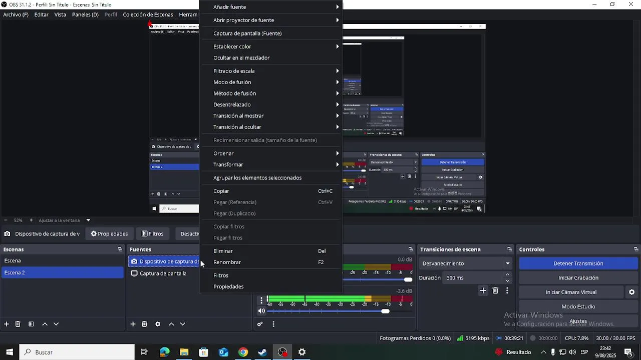Delete selected source in Fuentes panel
The image size is (641, 360).
[x=145, y=324]
